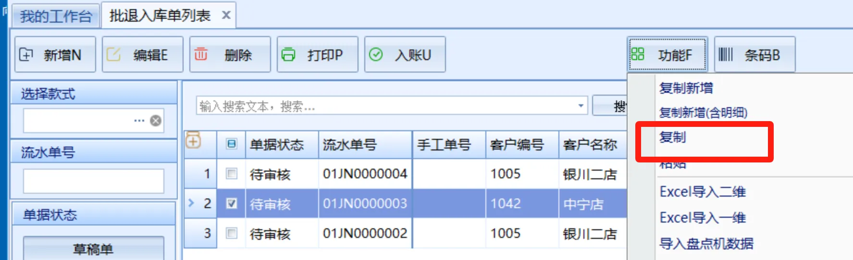853x260 pixels.
Task: Click the 新增N add icon button
Action: click(26, 55)
